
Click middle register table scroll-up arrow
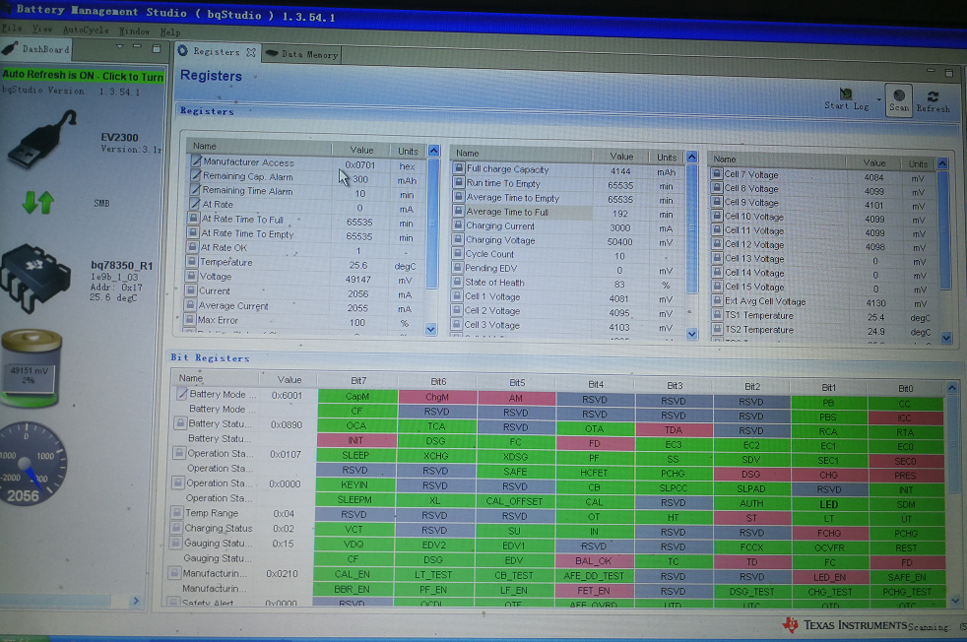click(692, 157)
